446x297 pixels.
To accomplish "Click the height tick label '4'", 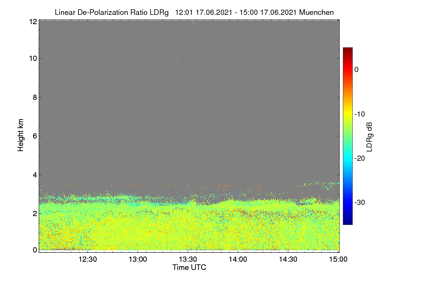I will click(35, 175).
